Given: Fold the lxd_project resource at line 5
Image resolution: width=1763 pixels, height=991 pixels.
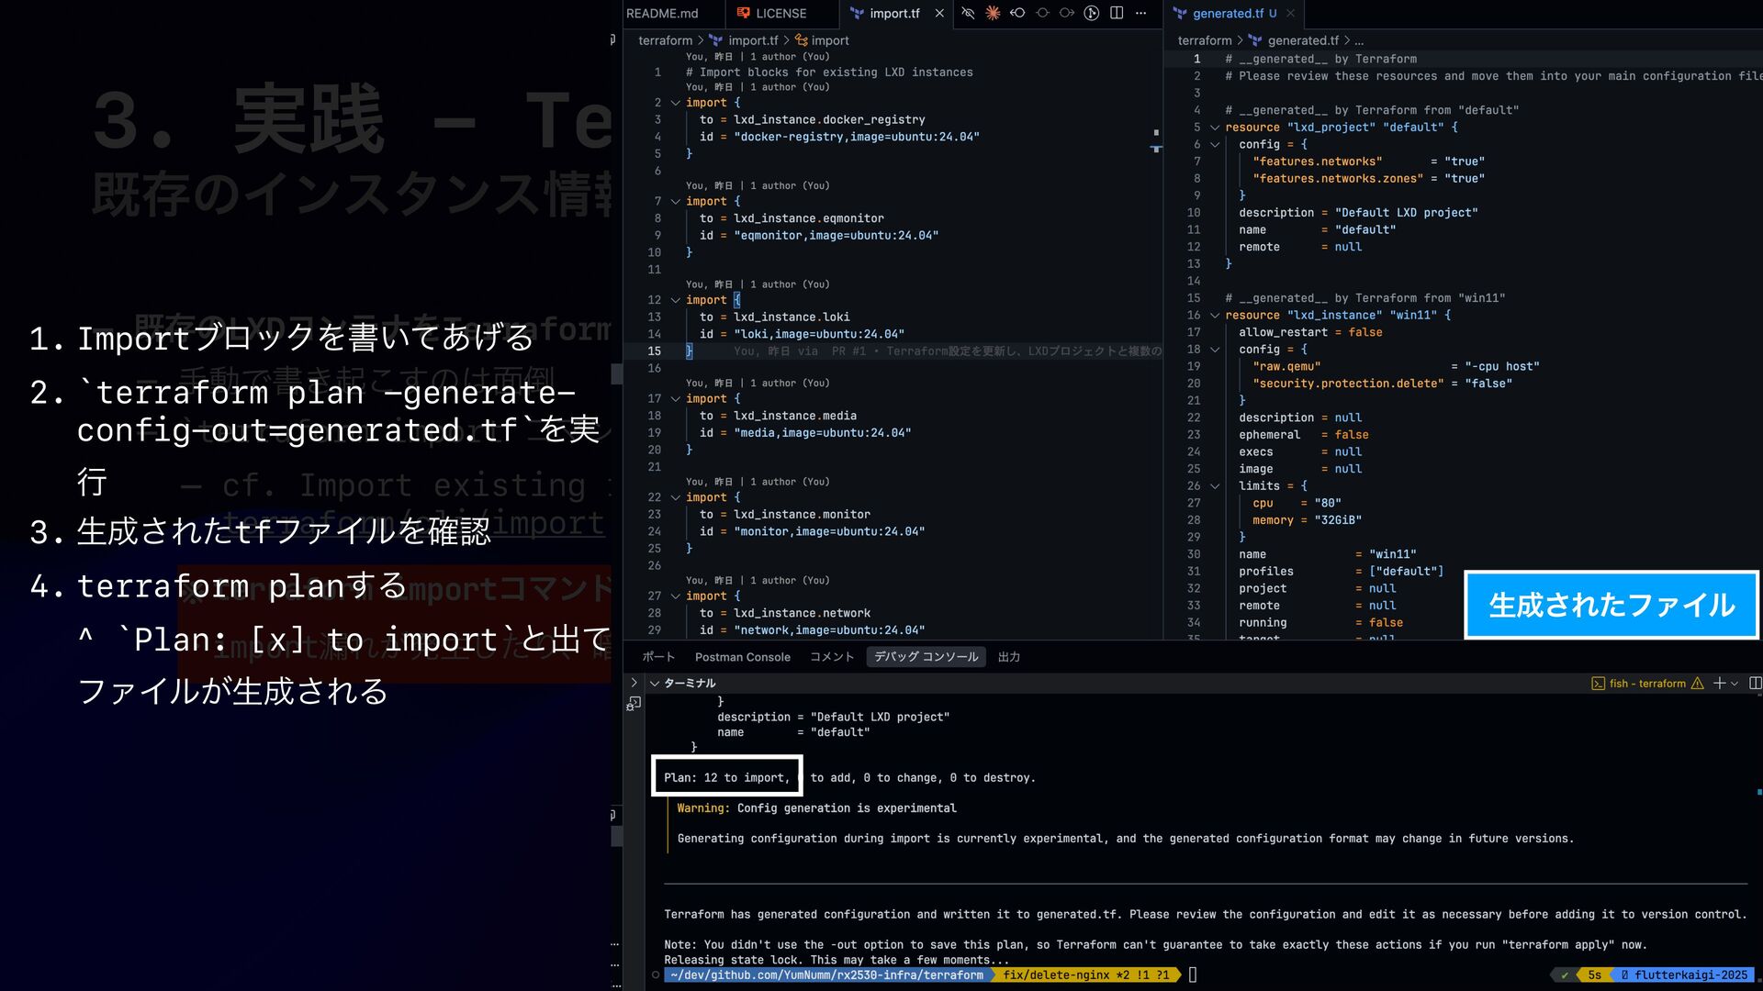Looking at the screenshot, I should click(1215, 128).
